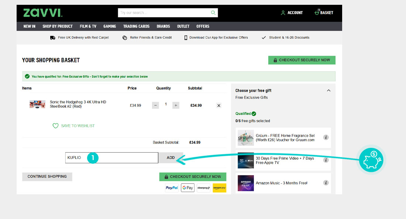
Task: Remove Sonic SteelBook with X icon
Action: [219, 105]
